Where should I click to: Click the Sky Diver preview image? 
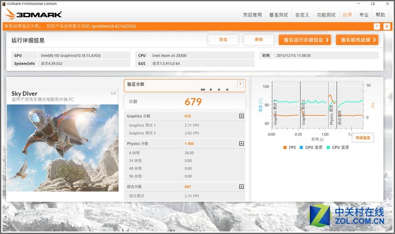[62, 148]
